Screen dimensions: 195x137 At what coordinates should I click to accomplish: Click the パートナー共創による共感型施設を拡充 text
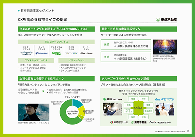click(x=124, y=35)
